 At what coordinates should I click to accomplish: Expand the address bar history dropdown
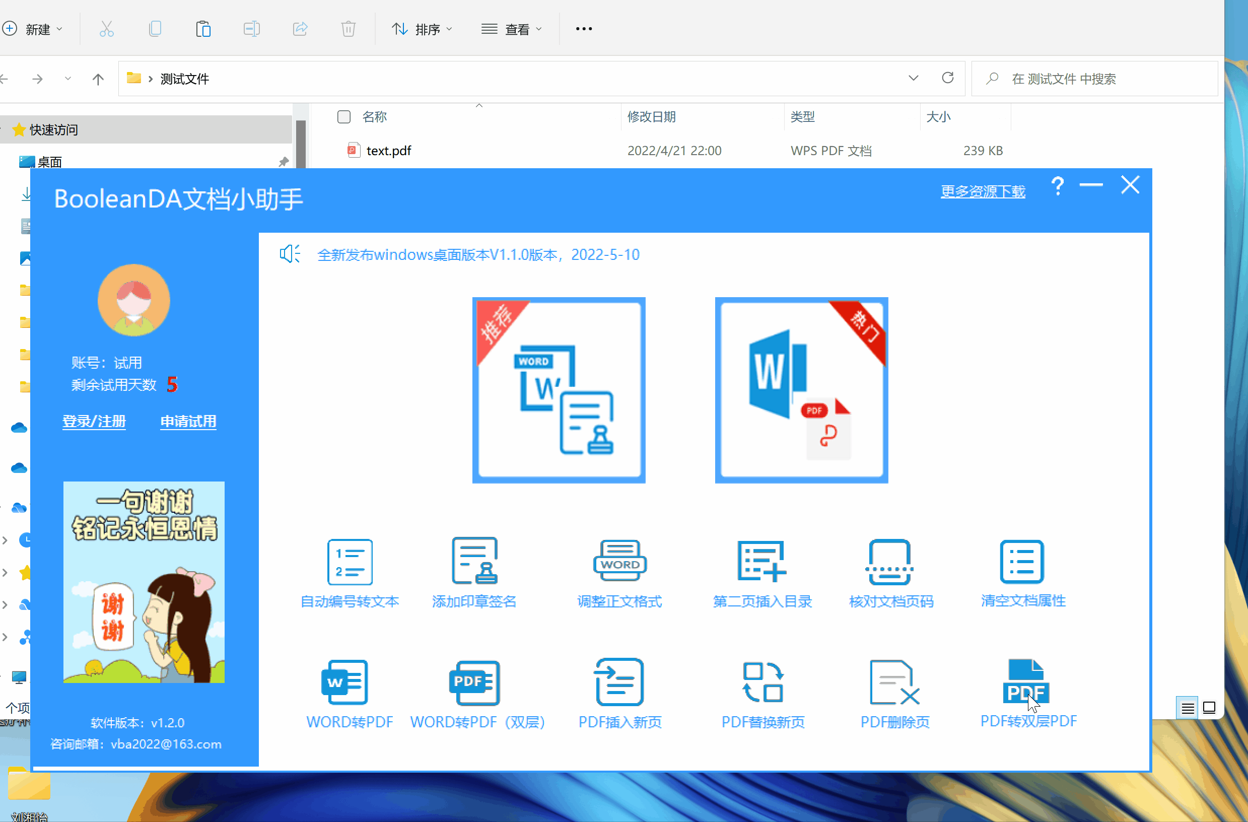point(913,78)
